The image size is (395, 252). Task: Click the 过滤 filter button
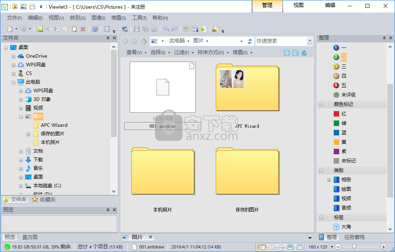184,53
